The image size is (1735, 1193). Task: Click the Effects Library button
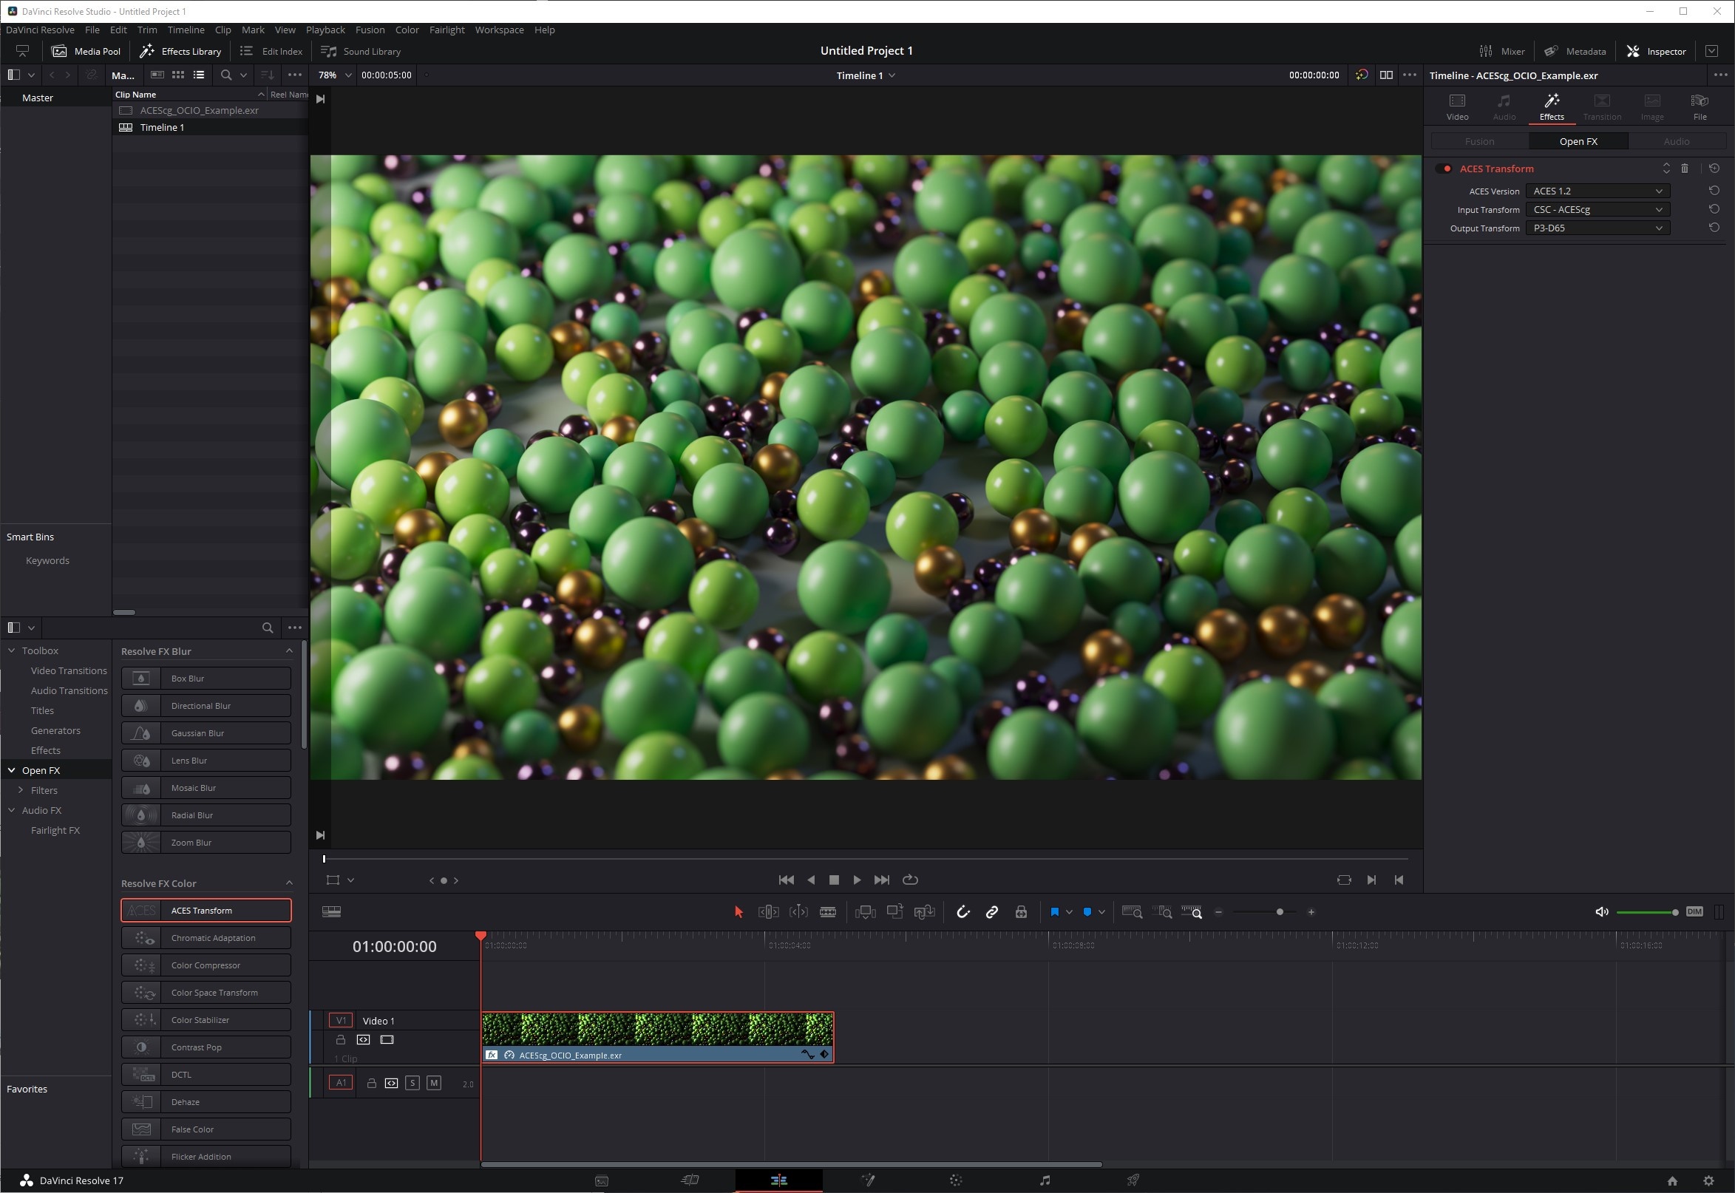[181, 52]
